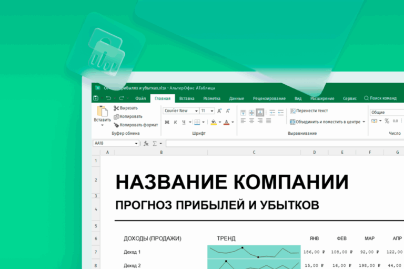Open dropdown arrow next to Объединить и поместить в центре
This screenshot has height=269, width=404.
click(x=364, y=122)
